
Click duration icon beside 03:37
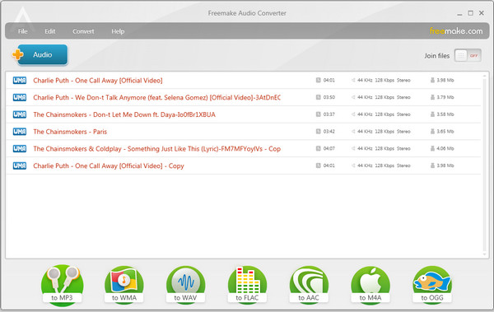coord(318,114)
